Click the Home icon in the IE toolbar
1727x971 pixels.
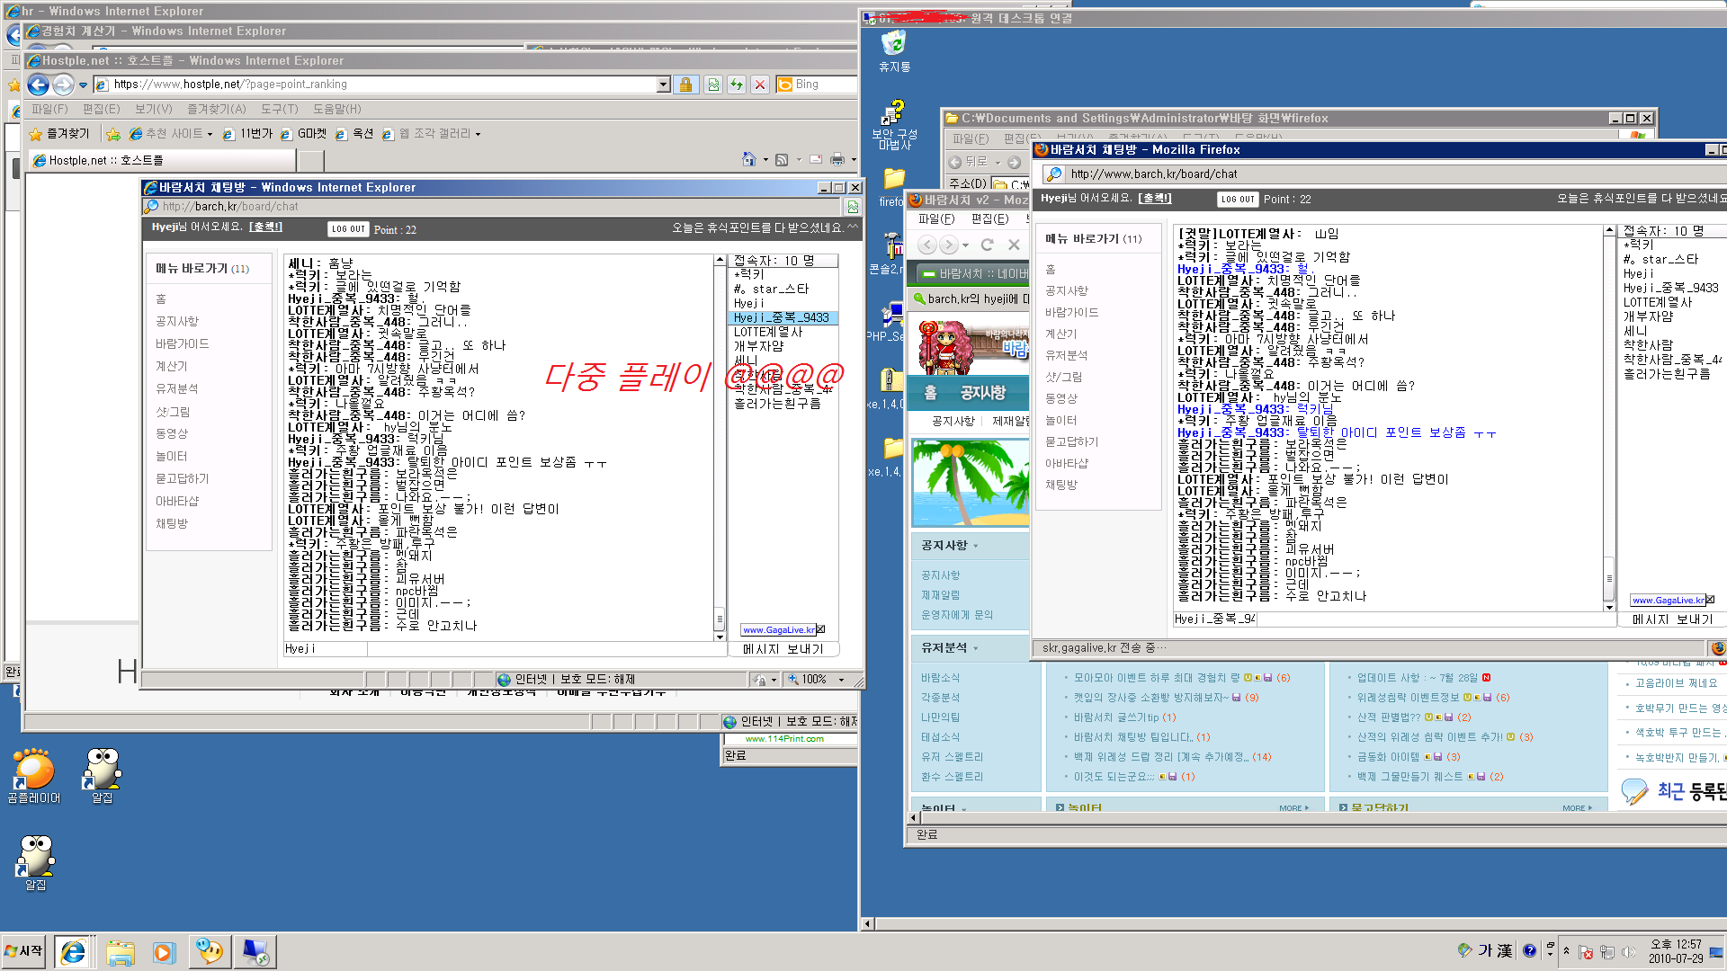(x=750, y=159)
